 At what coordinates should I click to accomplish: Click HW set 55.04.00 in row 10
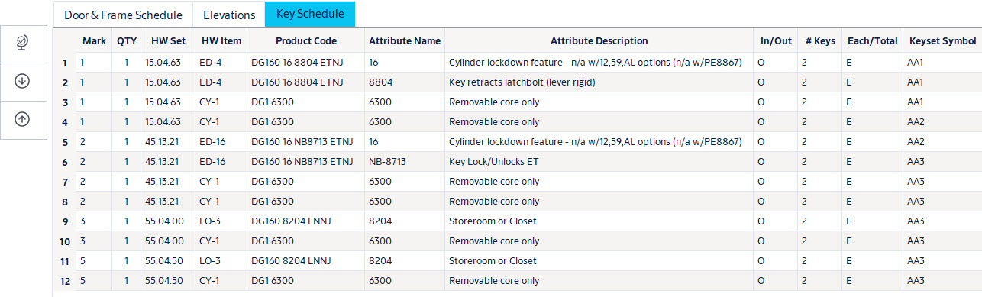tap(164, 241)
